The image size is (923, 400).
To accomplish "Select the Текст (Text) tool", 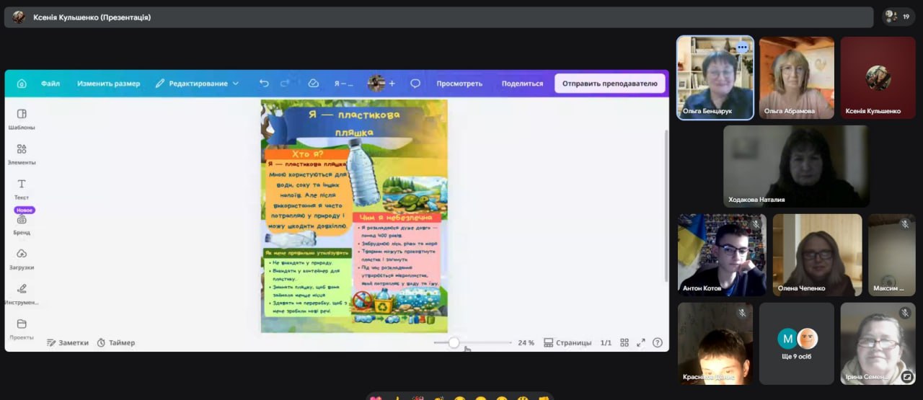I will tap(22, 188).
